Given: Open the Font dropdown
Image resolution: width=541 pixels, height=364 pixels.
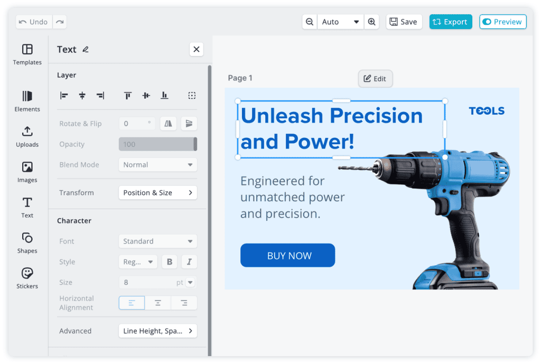Looking at the screenshot, I should 157,241.
